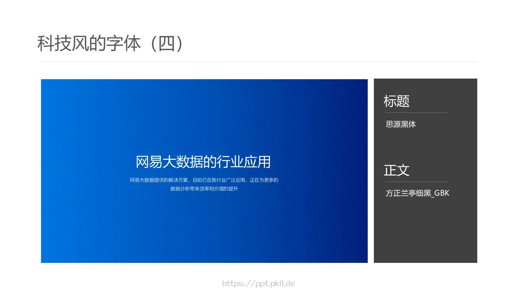Click body line 数据分析带来效率和价值的提升
The width and height of the screenshot is (517, 291).
tap(204, 189)
